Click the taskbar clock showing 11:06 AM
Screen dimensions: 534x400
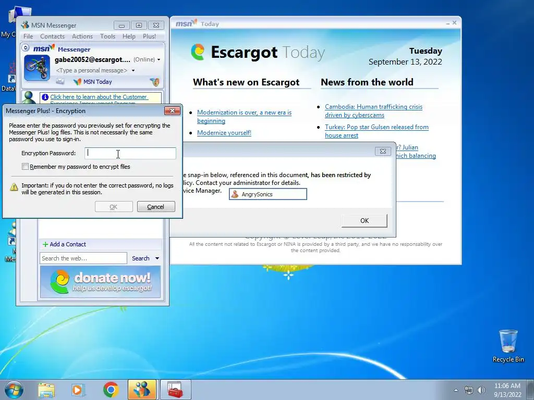507,390
